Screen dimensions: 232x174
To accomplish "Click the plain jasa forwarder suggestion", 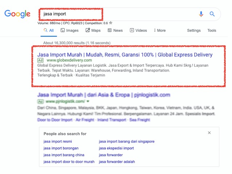I will (111, 155).
